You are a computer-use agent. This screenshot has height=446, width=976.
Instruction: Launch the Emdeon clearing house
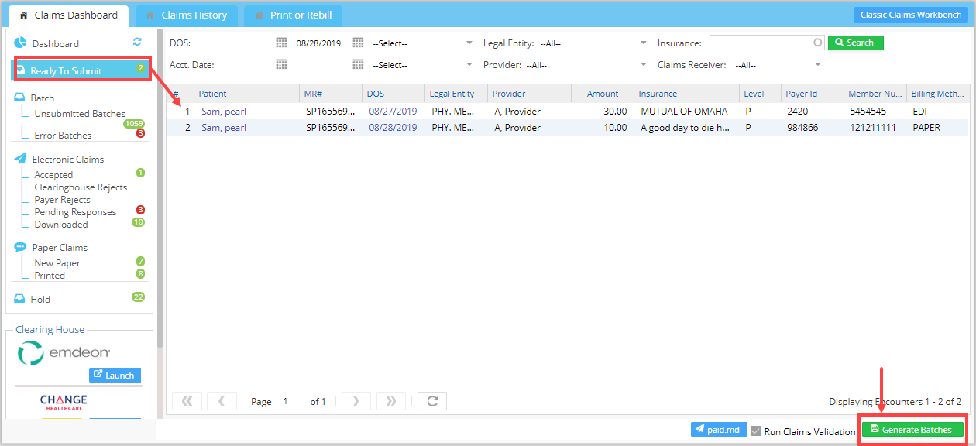115,376
